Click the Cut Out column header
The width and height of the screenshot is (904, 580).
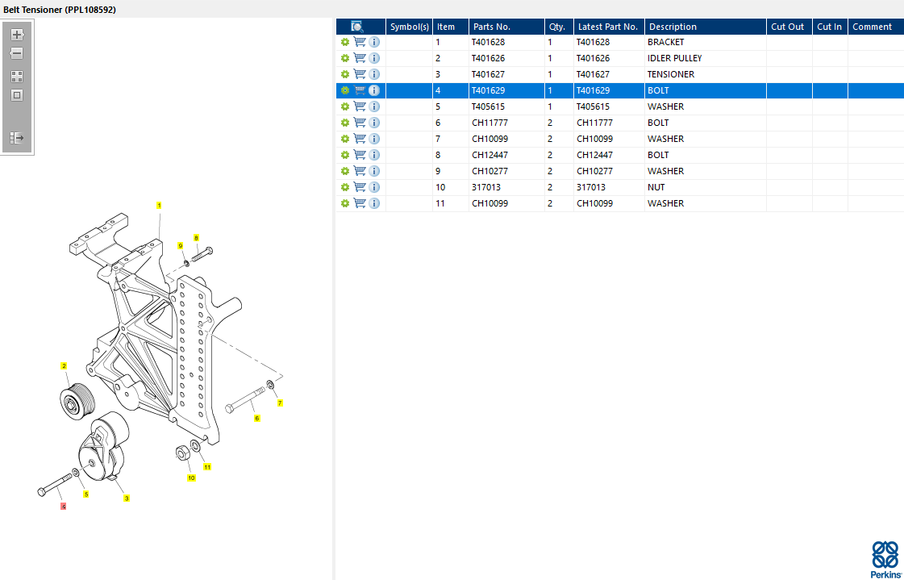pos(789,27)
